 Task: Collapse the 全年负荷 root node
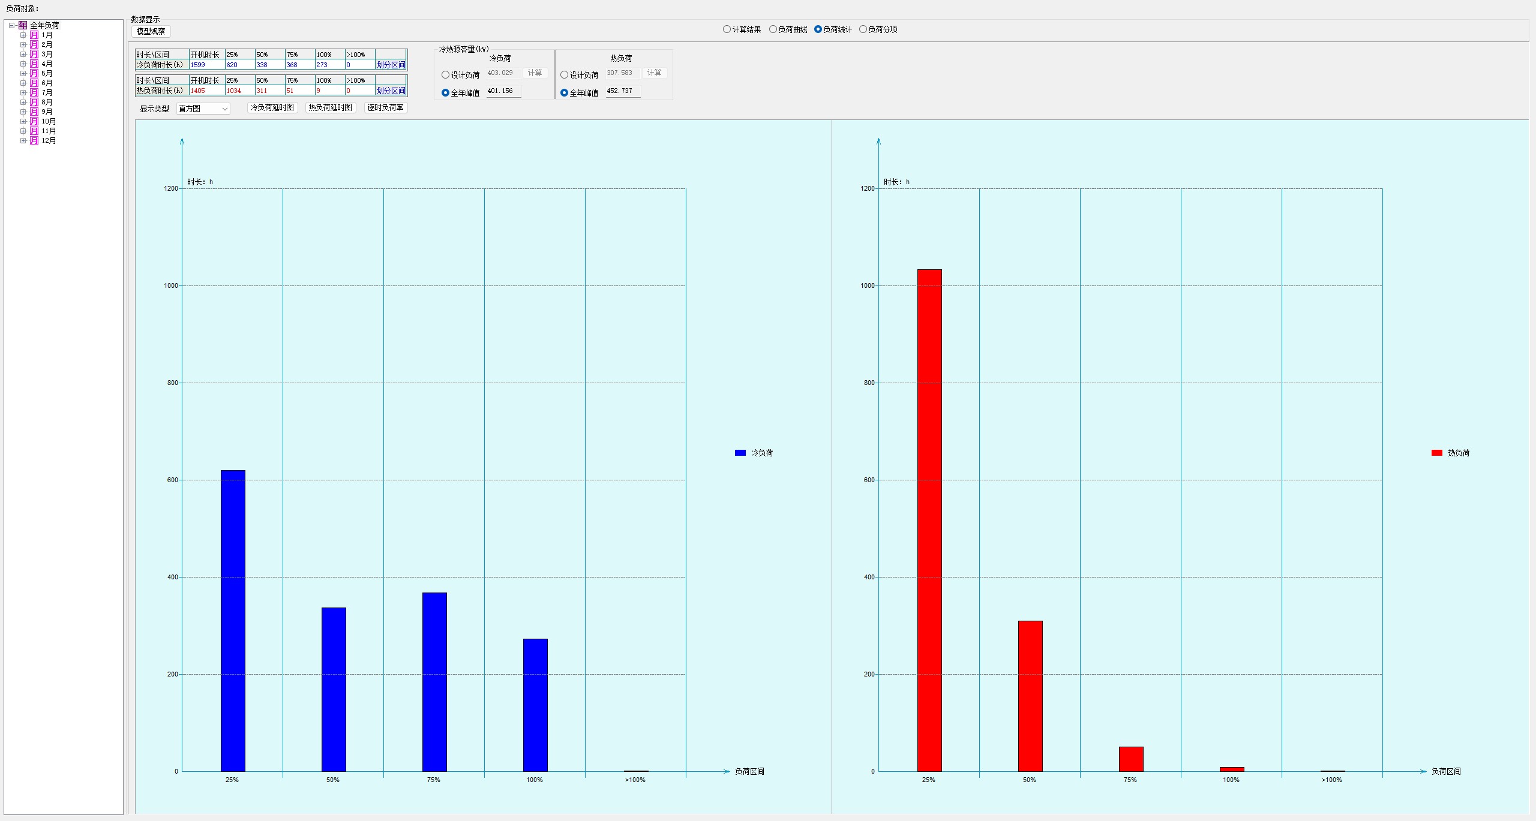coord(11,25)
